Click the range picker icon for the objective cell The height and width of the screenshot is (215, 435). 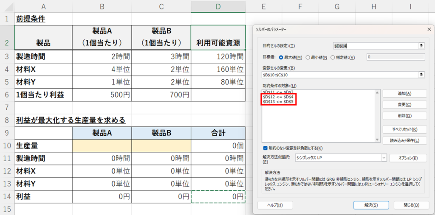[421, 45]
